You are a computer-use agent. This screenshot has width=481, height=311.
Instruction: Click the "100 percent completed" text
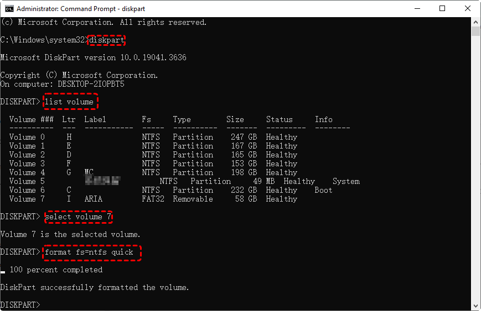tap(56, 270)
